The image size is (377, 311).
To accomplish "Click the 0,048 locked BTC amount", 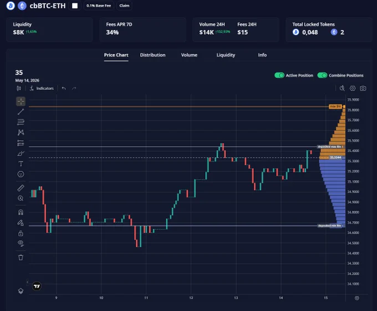I will [x=310, y=33].
